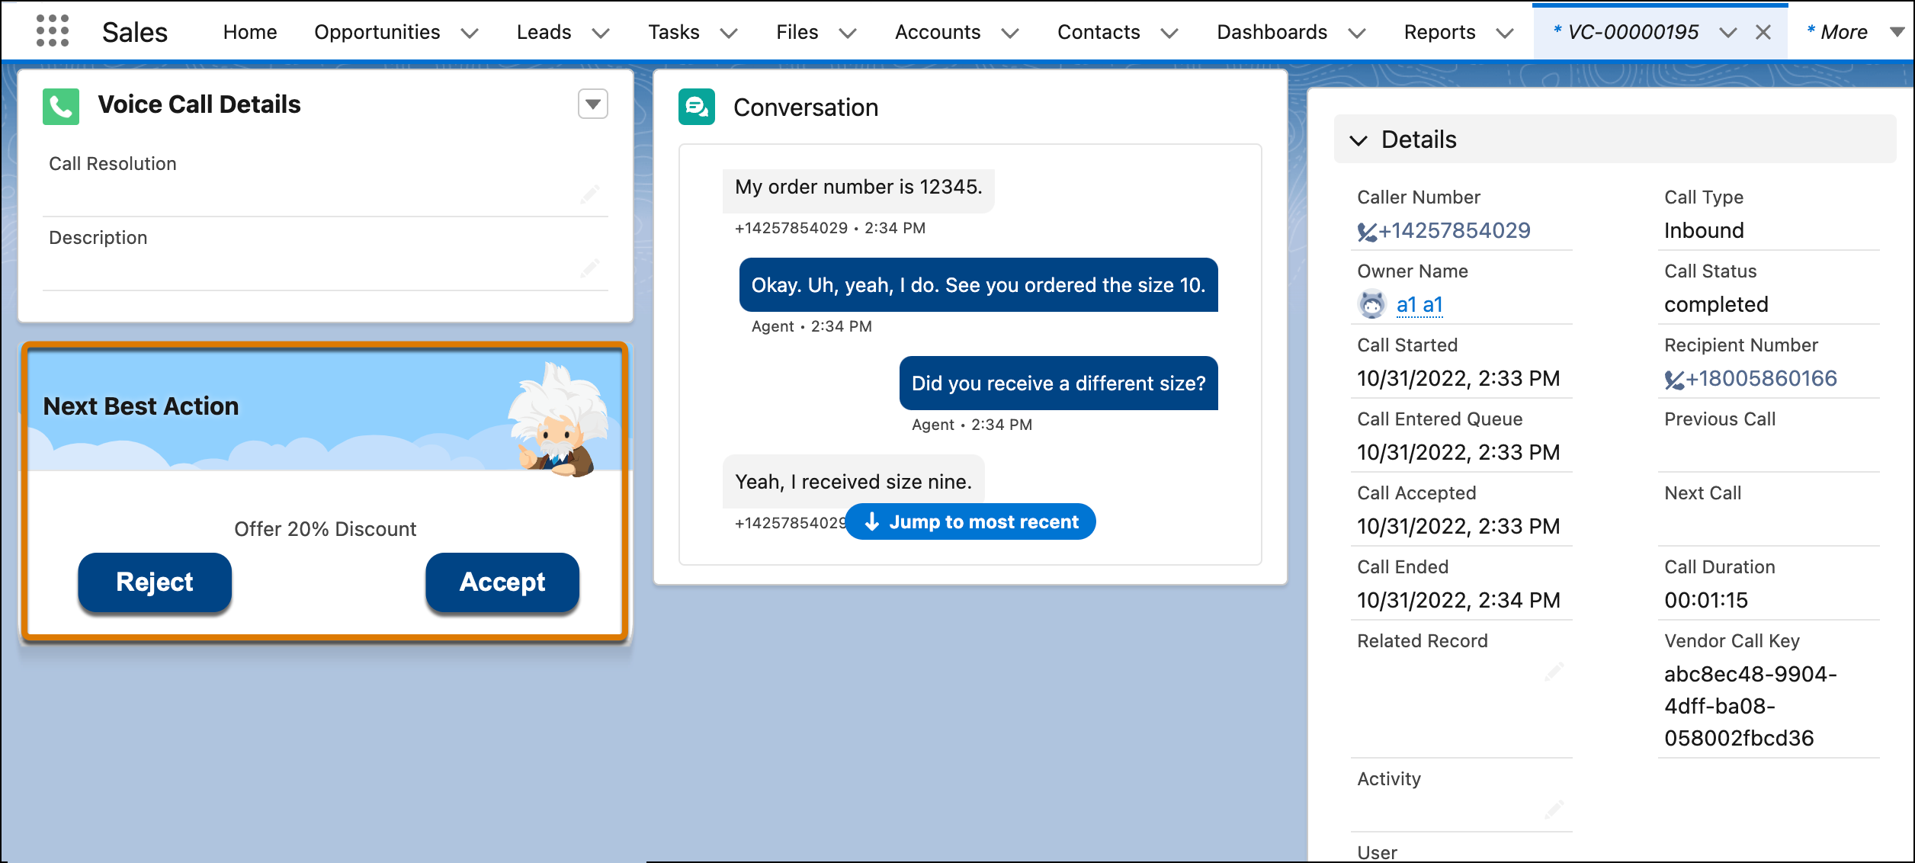
Task: Open the Contacts menu chevron
Action: tap(1169, 33)
